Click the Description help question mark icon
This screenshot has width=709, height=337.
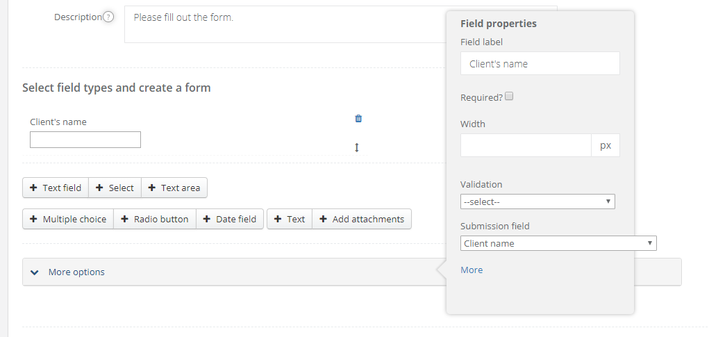point(108,17)
